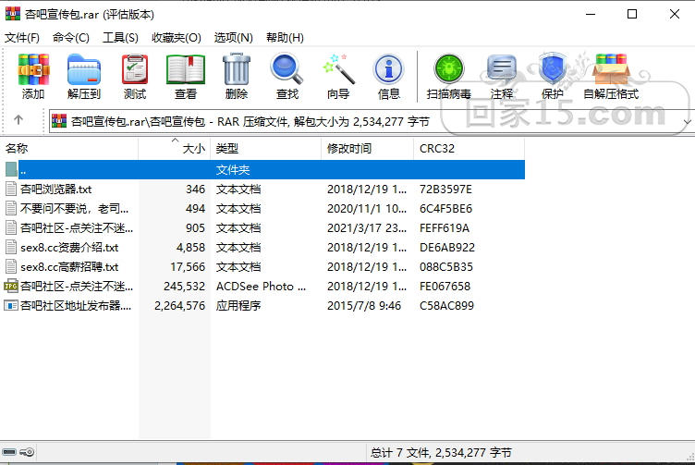Screen dimensions: 695x465
Task: Go up one level with the arrow
Action: 18,119
